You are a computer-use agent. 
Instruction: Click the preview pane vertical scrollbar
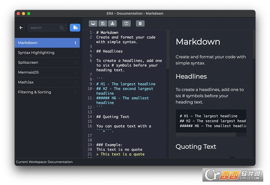(254, 44)
